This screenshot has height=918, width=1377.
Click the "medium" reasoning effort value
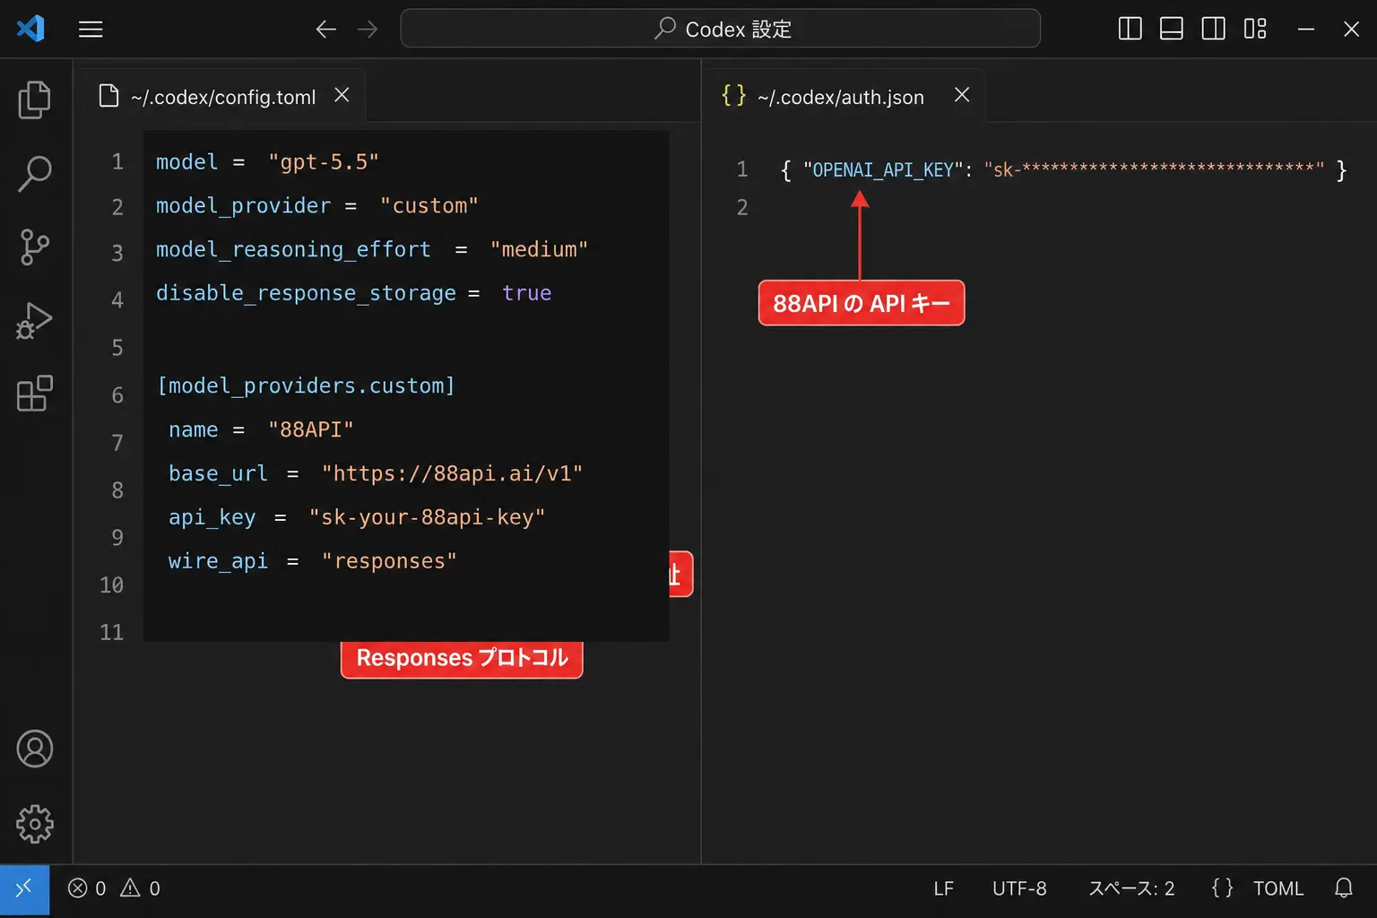pos(539,249)
